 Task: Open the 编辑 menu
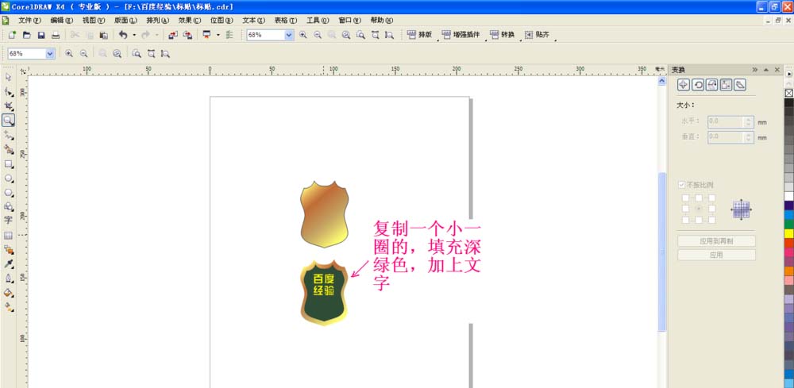62,21
